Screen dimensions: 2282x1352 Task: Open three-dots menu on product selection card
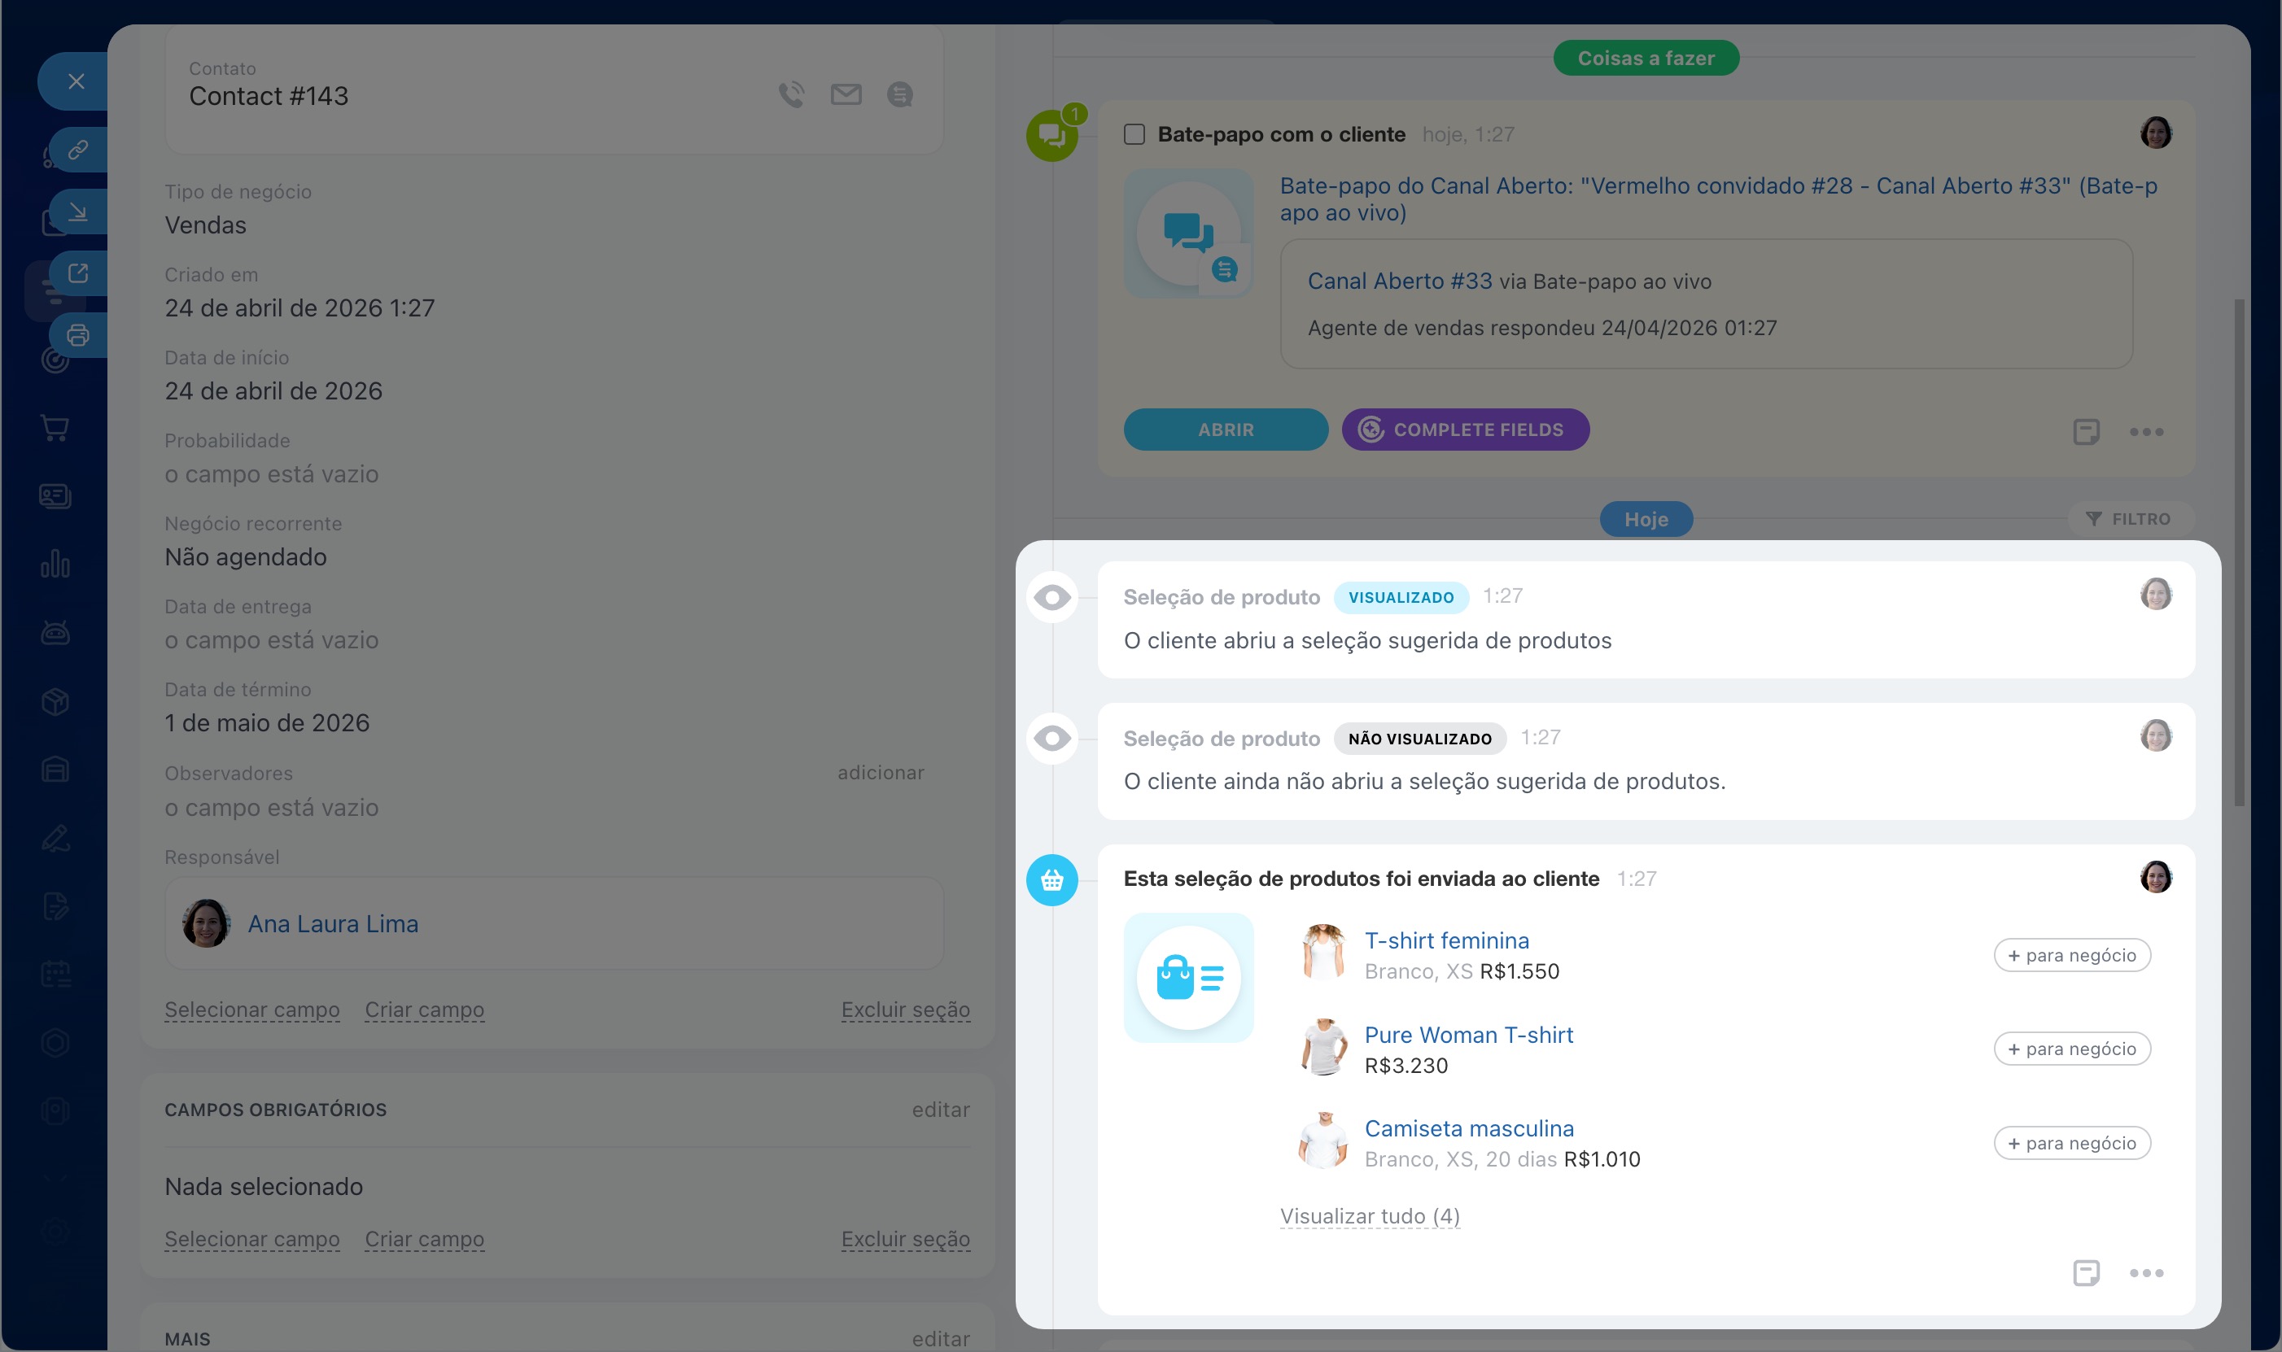pyautogui.click(x=2146, y=1273)
